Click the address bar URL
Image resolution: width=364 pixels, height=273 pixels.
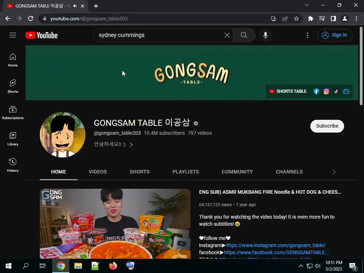click(x=89, y=18)
